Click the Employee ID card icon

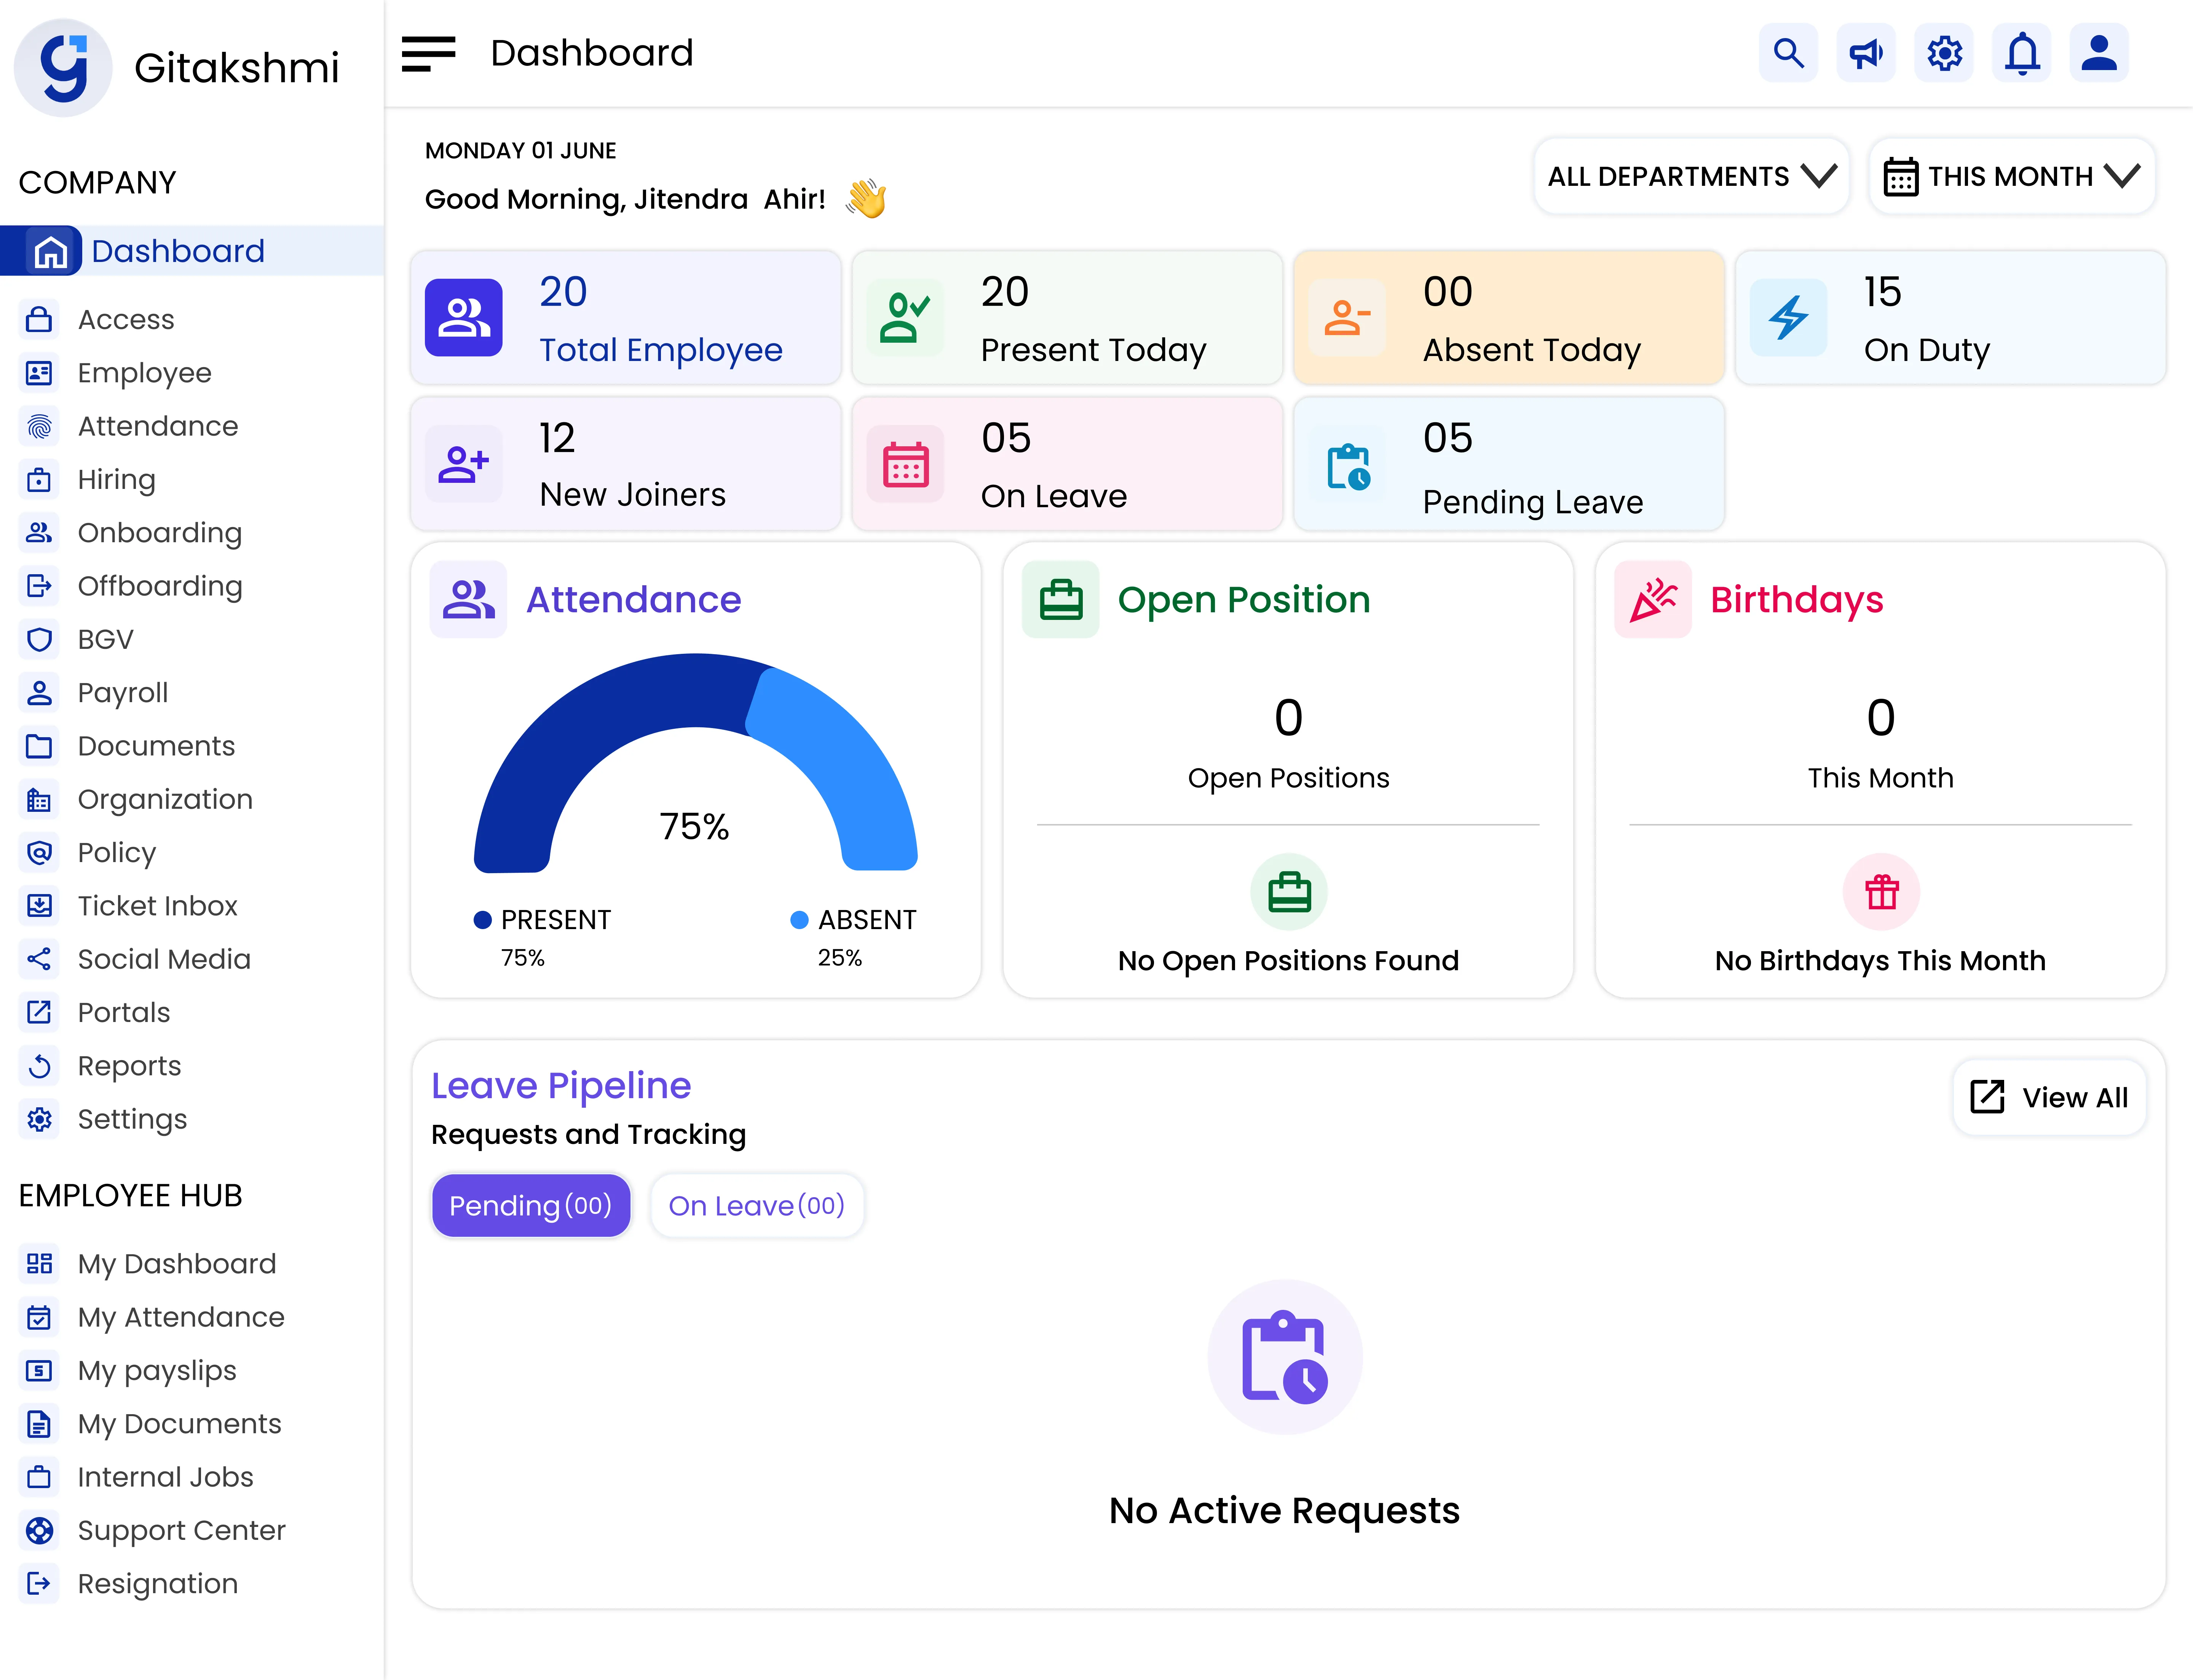[39, 373]
